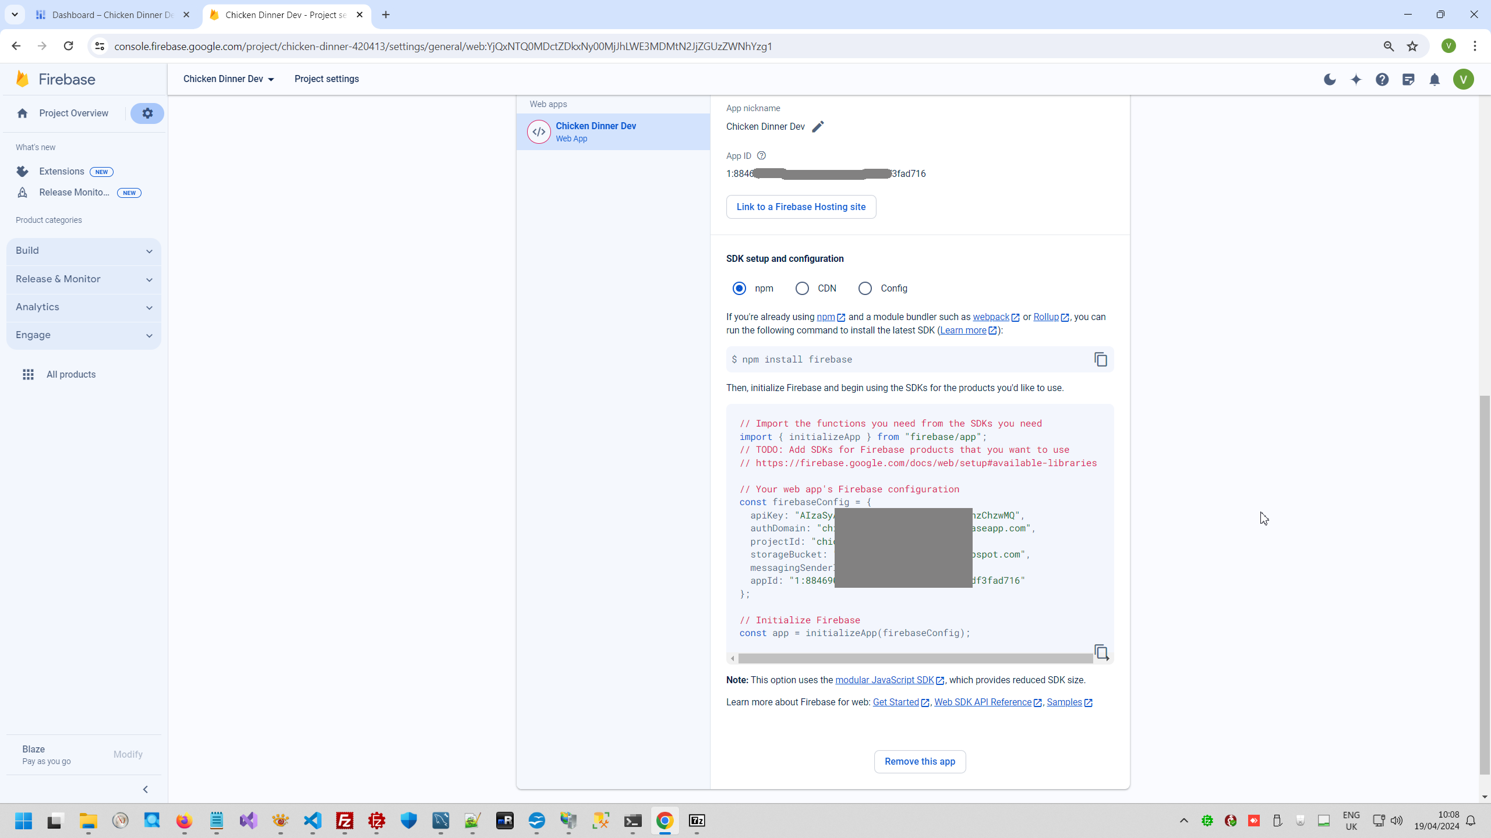Viewport: 1491px width, 838px height.
Task: Expand the Build product category
Action: click(x=84, y=251)
